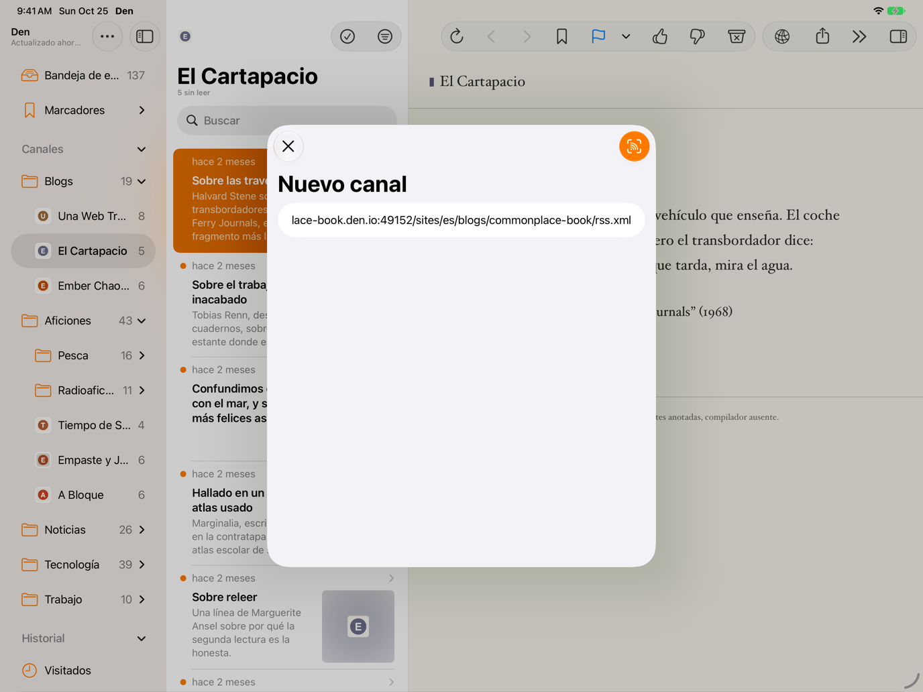
Task: Expand the Noticias folder
Action: [142, 530]
